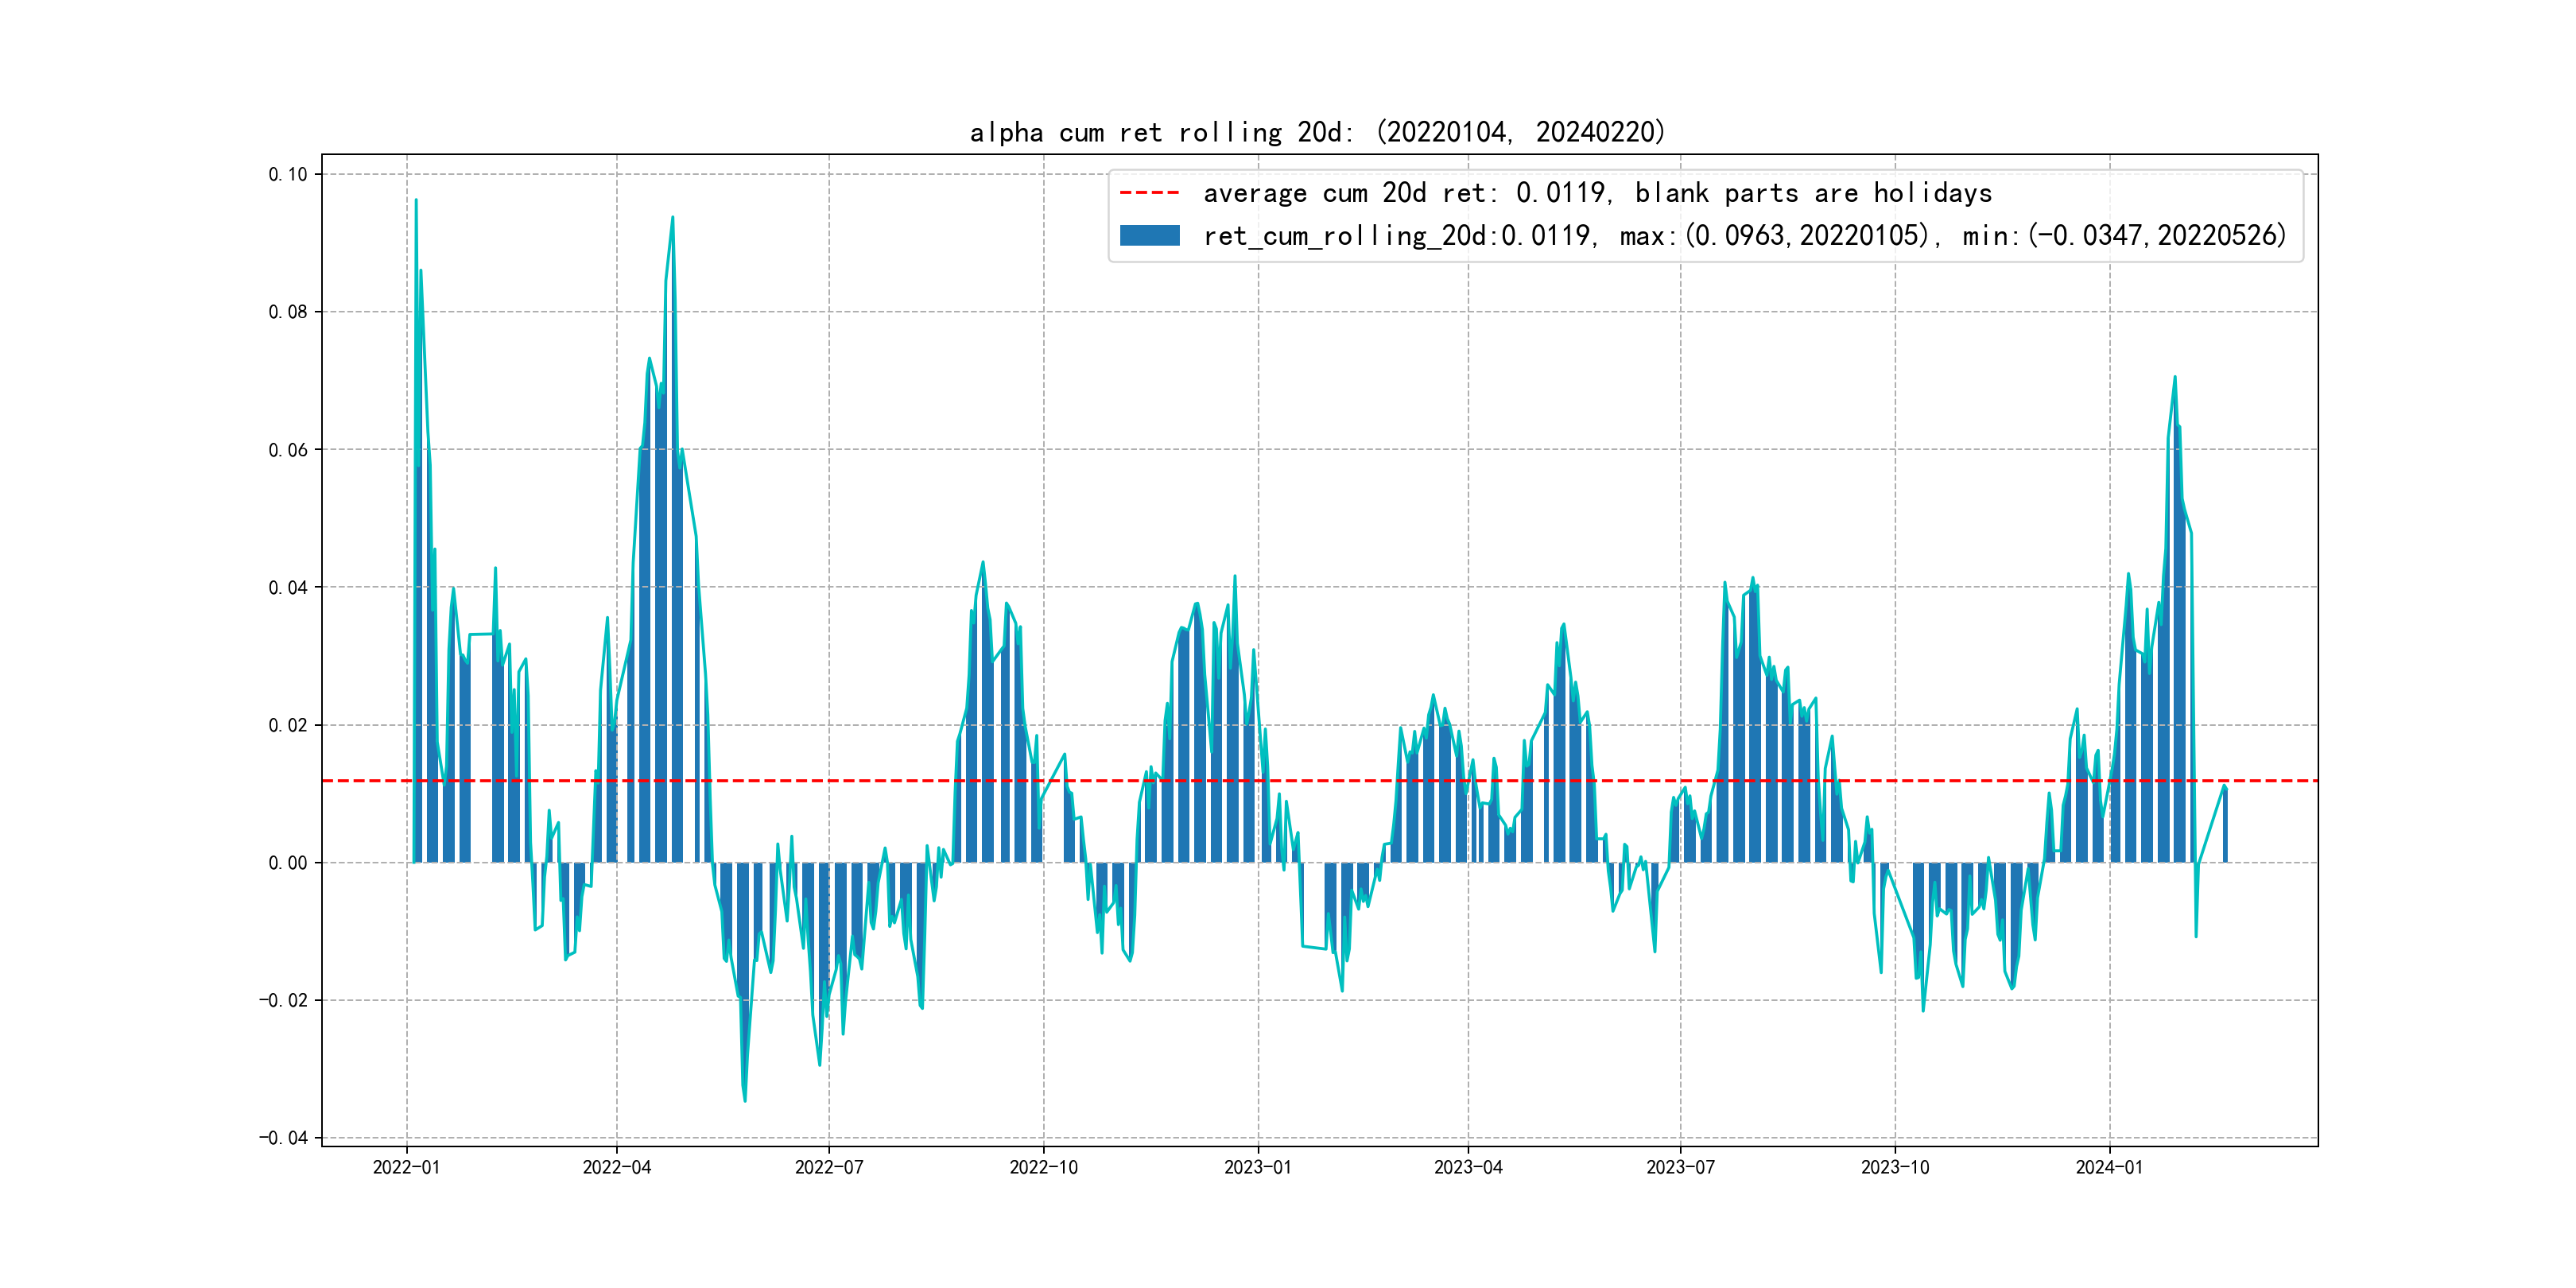
Task: Click the peak of the January 2022 spike
Action: [416, 200]
